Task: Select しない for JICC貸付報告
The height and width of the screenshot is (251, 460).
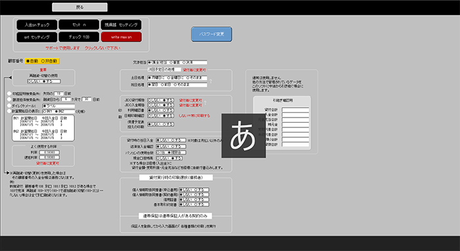Action: [x=154, y=101]
